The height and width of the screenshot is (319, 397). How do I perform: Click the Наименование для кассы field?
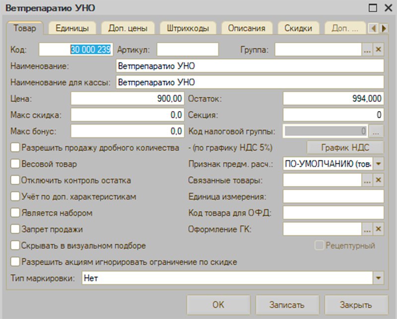[x=250, y=82]
